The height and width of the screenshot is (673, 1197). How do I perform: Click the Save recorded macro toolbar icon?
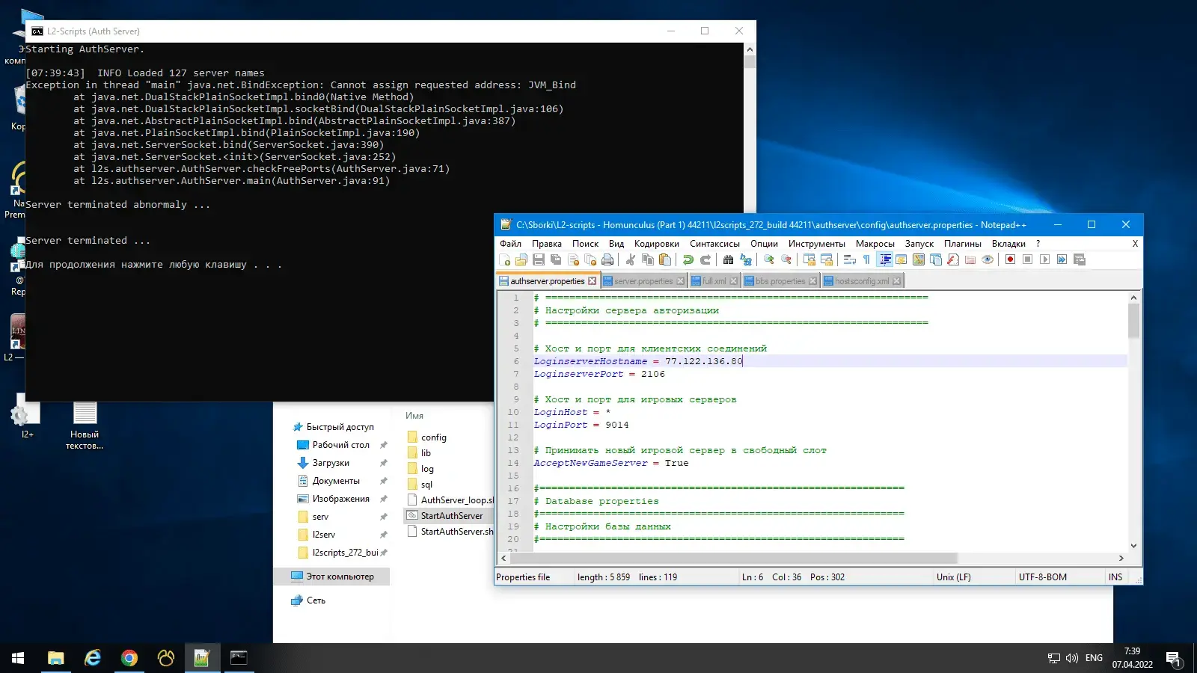click(x=1080, y=259)
